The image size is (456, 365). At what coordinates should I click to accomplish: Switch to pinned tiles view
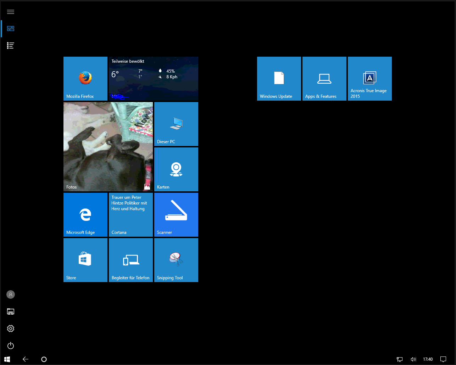tap(11, 29)
